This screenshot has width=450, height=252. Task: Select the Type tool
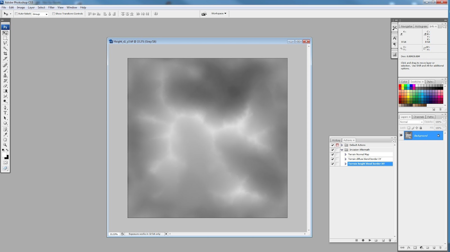tap(5, 113)
